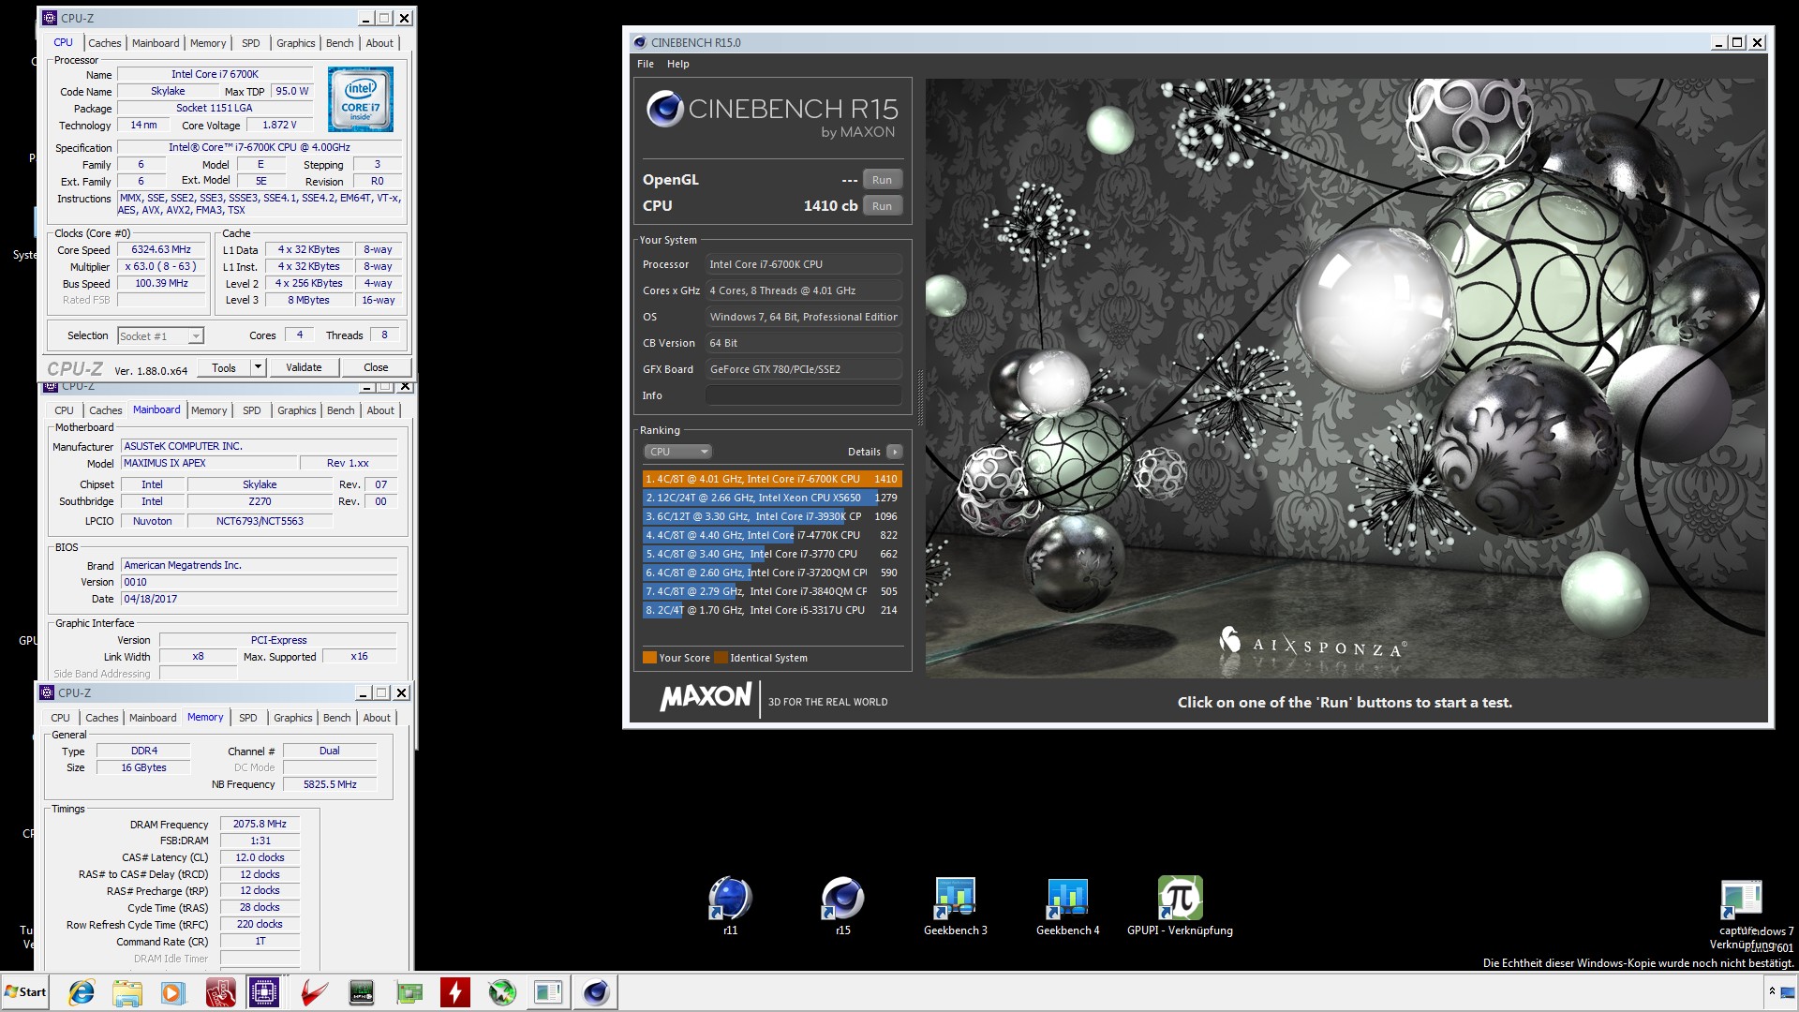
Task: Click the Tools button in CPU-Z
Action: (224, 367)
